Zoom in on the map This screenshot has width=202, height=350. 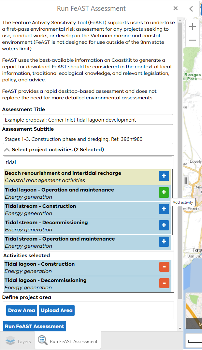(x=192, y=26)
